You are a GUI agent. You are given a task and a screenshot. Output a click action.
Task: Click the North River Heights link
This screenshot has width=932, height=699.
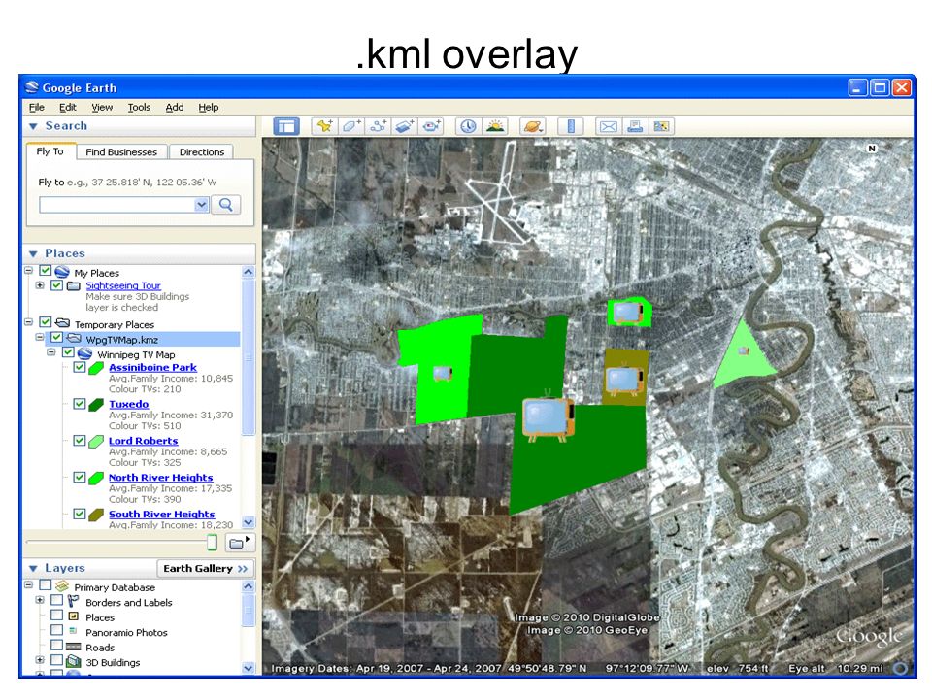click(x=160, y=478)
